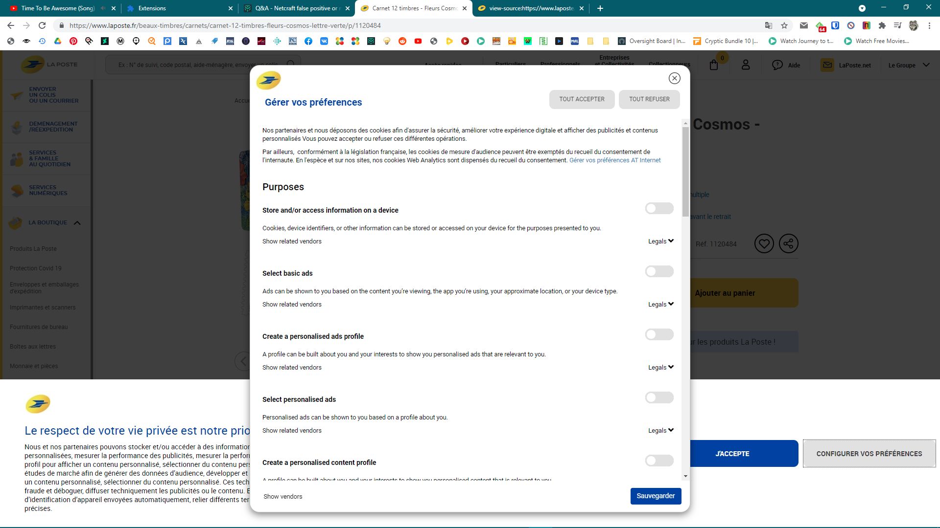
Task: Expand Legals under Select personalised ads
Action: click(x=660, y=430)
